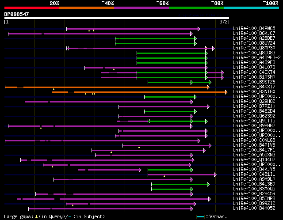This screenshot has height=220, width=283.
Task: Click the 20% legend label
Action: pos(54,3)
